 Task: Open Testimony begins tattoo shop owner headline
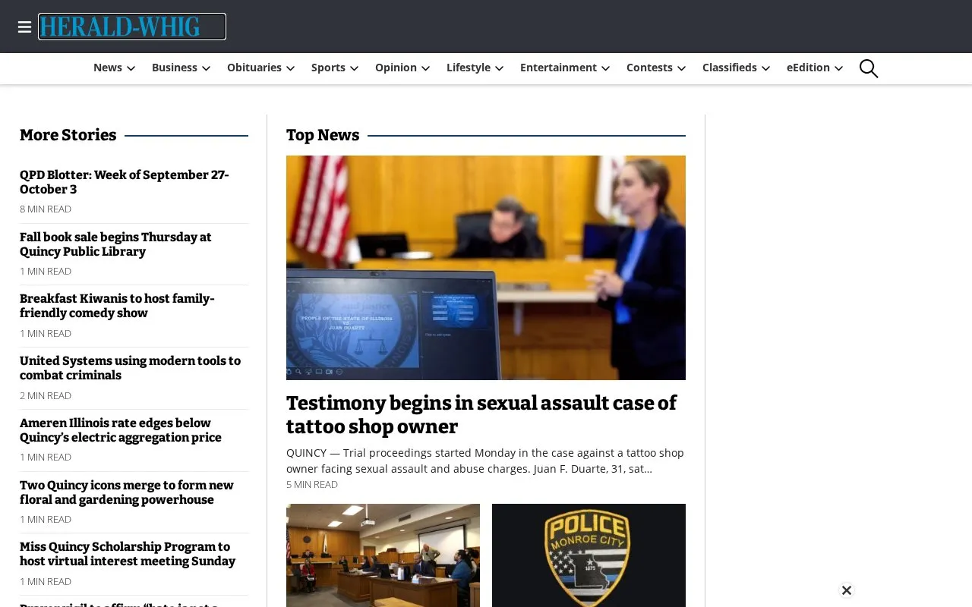click(x=481, y=414)
